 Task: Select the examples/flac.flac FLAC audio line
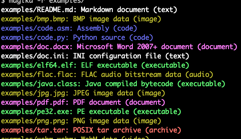click(x=107, y=75)
